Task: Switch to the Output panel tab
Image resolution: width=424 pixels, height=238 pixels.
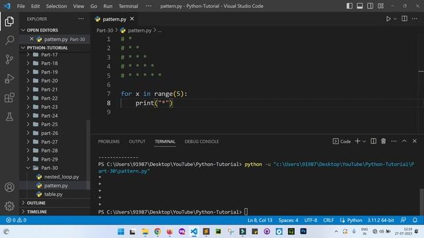Action: coord(137,141)
